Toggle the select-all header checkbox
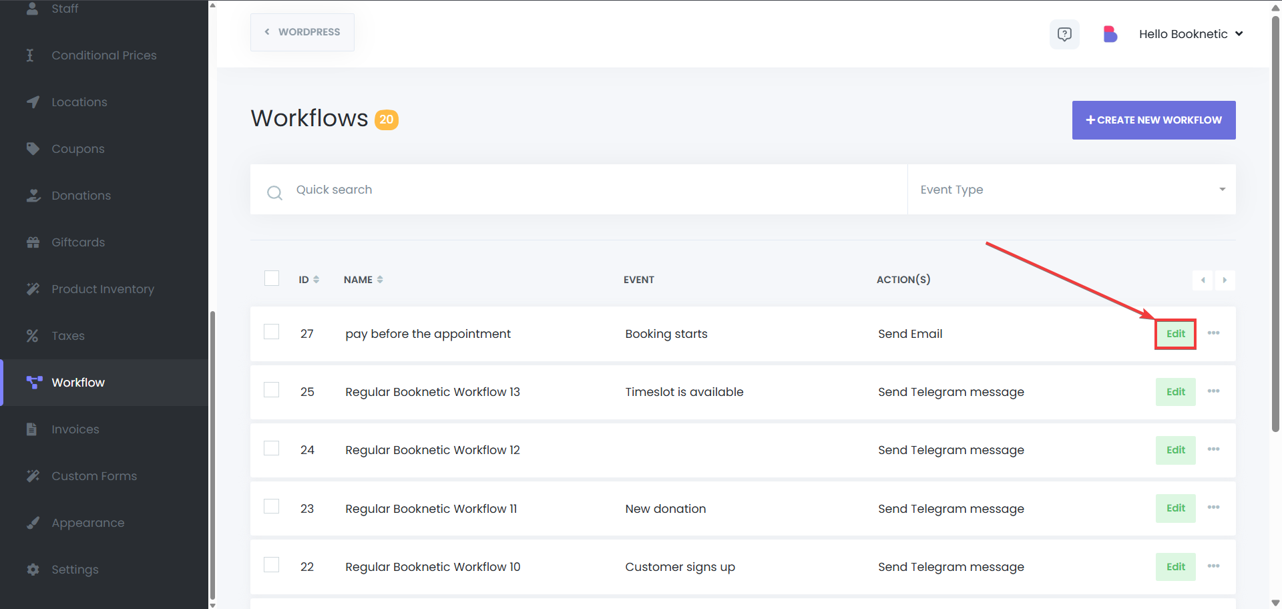Viewport: 1282px width, 609px height. tap(272, 278)
